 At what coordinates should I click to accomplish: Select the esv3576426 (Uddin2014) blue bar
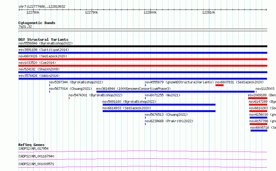pos(143,79)
